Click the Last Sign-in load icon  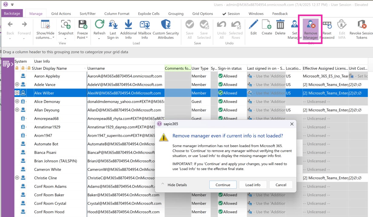click(x=113, y=25)
